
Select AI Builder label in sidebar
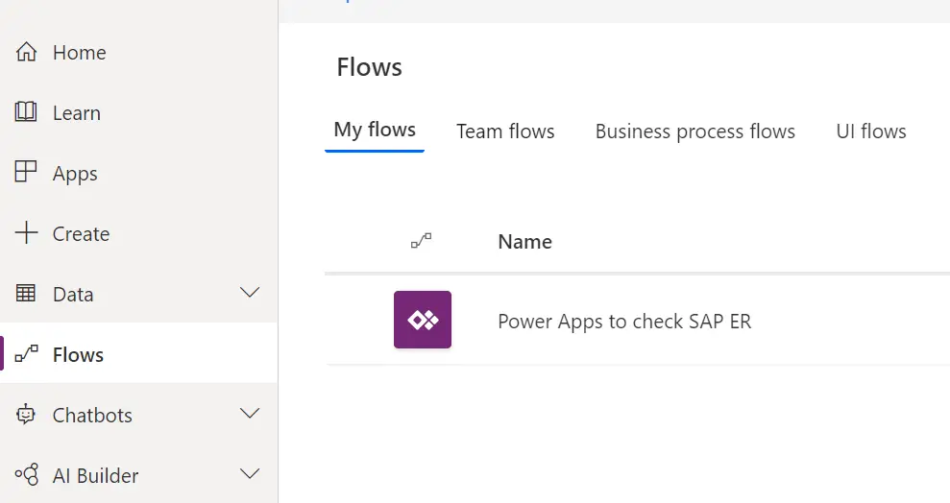[96, 476]
